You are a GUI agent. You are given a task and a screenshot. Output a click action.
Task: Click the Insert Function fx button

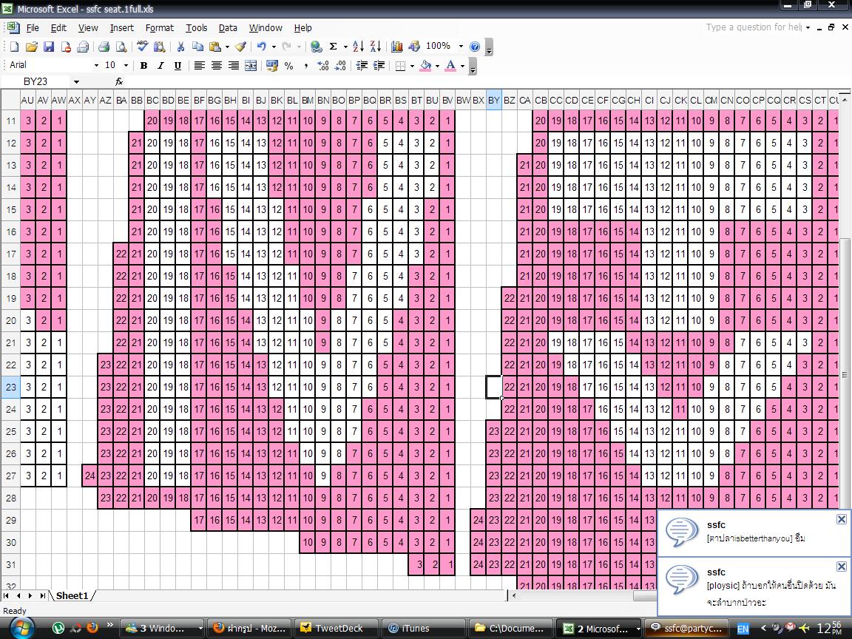[x=119, y=82]
